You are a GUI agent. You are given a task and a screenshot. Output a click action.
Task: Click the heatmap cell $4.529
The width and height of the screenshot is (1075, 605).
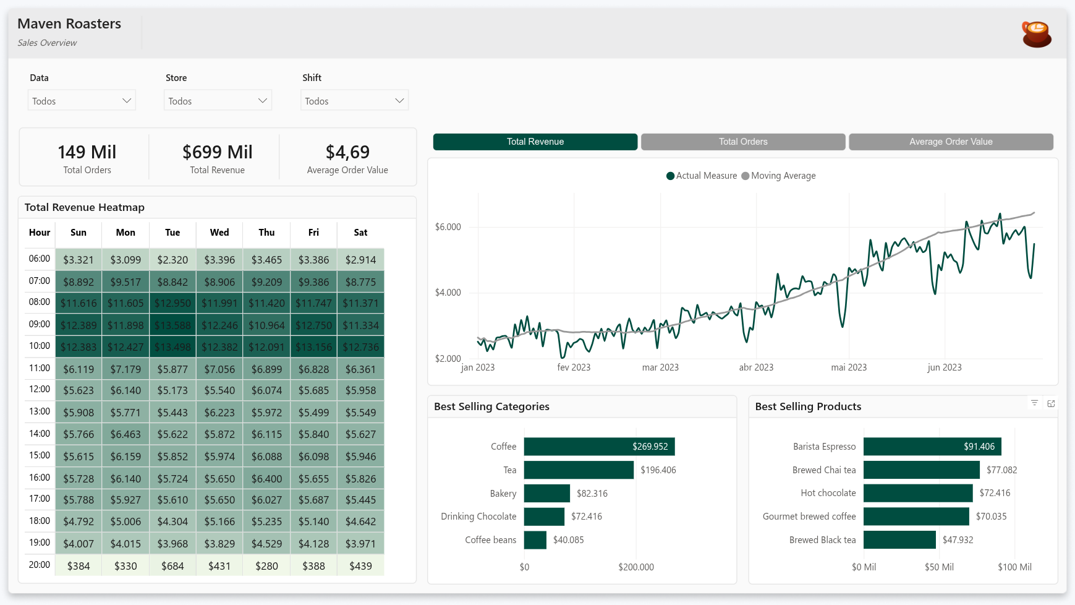point(266,544)
